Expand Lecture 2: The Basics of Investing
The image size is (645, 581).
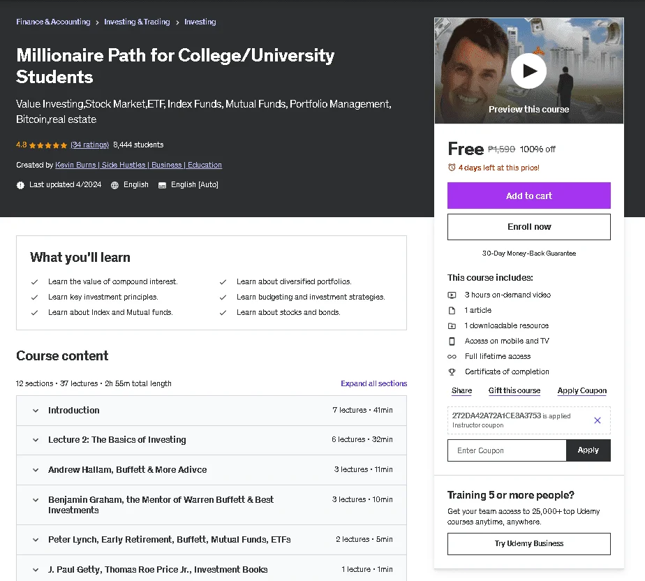point(212,440)
